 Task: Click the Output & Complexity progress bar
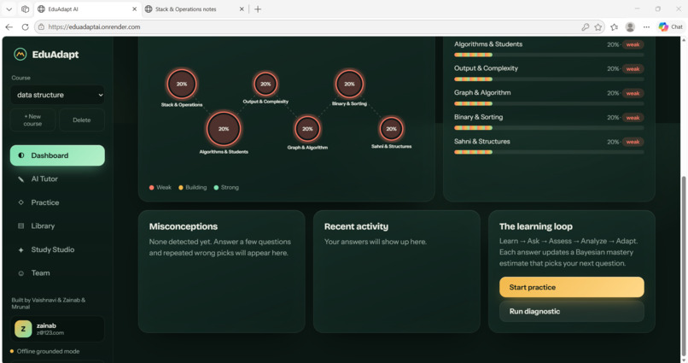coord(549,79)
